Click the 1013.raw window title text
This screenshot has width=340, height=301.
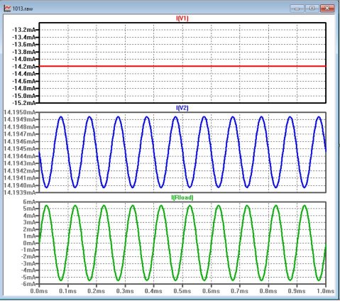click(23, 9)
